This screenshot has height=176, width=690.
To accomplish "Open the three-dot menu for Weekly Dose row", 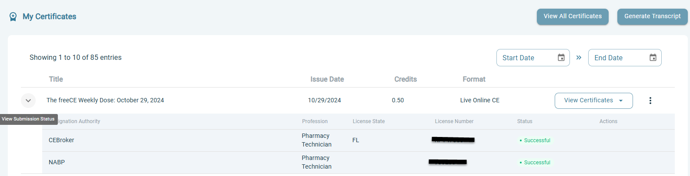I will [650, 101].
